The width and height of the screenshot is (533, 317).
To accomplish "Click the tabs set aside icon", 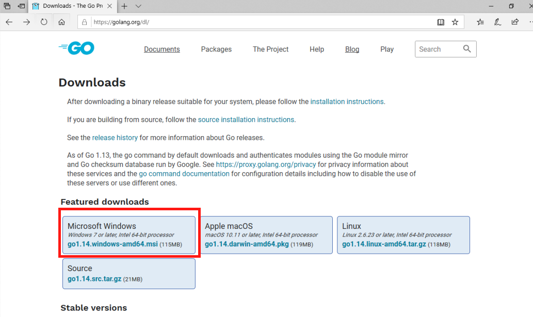I will (7, 6).
